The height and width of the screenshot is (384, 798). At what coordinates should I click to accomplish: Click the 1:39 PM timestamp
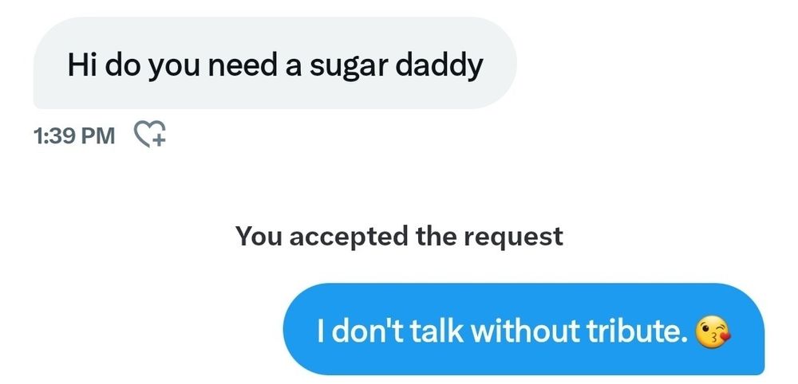tap(74, 135)
